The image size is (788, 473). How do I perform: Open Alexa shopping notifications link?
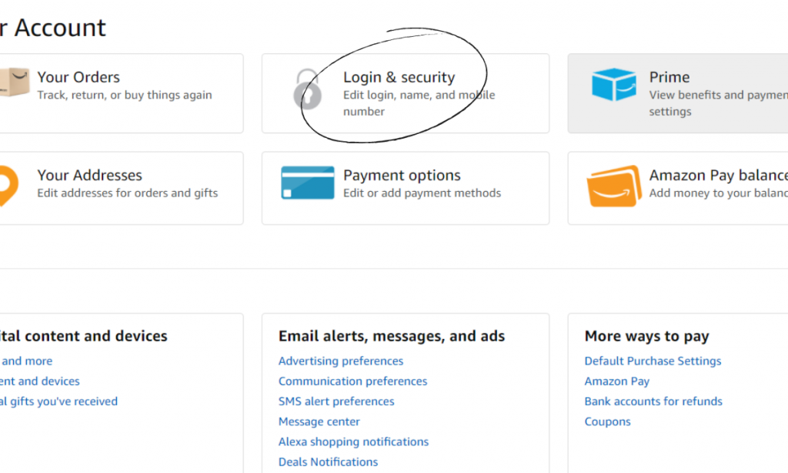pyautogui.click(x=353, y=442)
